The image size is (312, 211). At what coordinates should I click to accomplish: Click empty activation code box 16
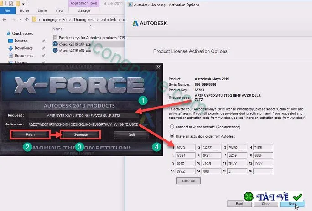click(x=263, y=171)
